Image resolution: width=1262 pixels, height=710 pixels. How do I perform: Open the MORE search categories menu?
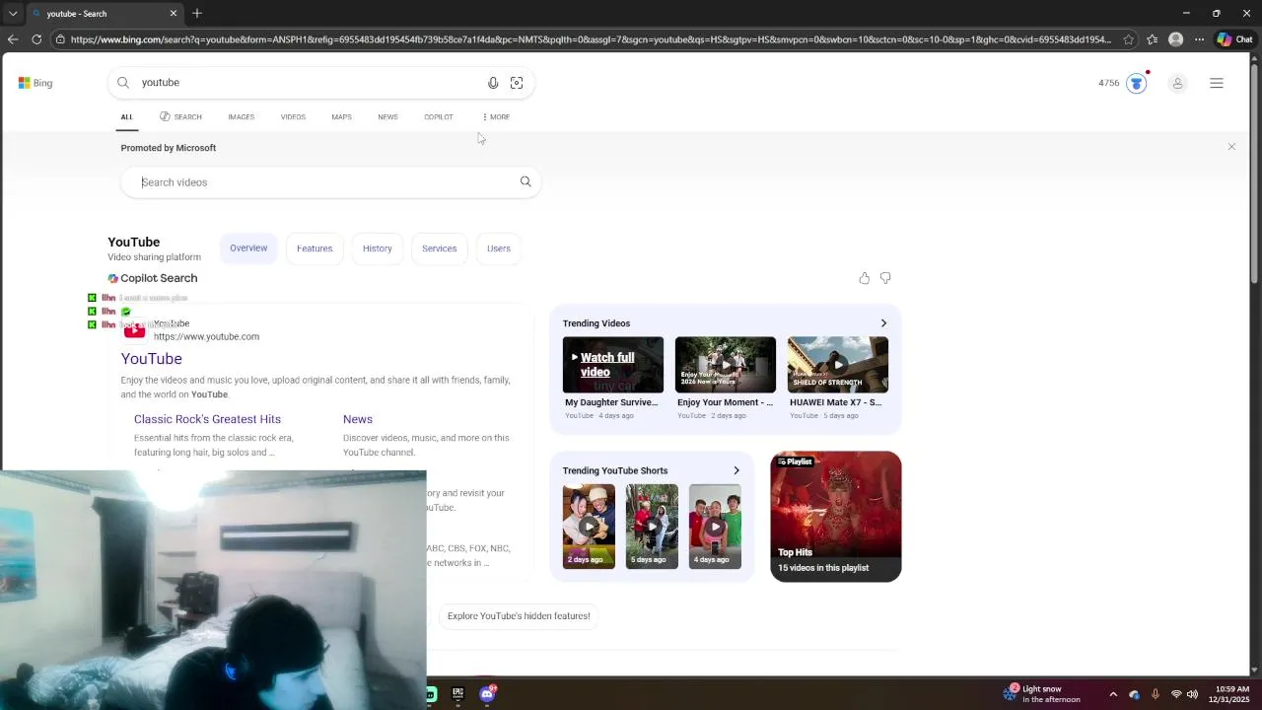pyautogui.click(x=496, y=117)
